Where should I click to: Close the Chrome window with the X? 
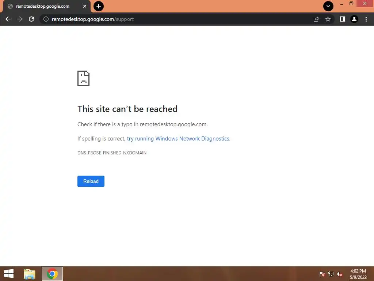coord(365,4)
